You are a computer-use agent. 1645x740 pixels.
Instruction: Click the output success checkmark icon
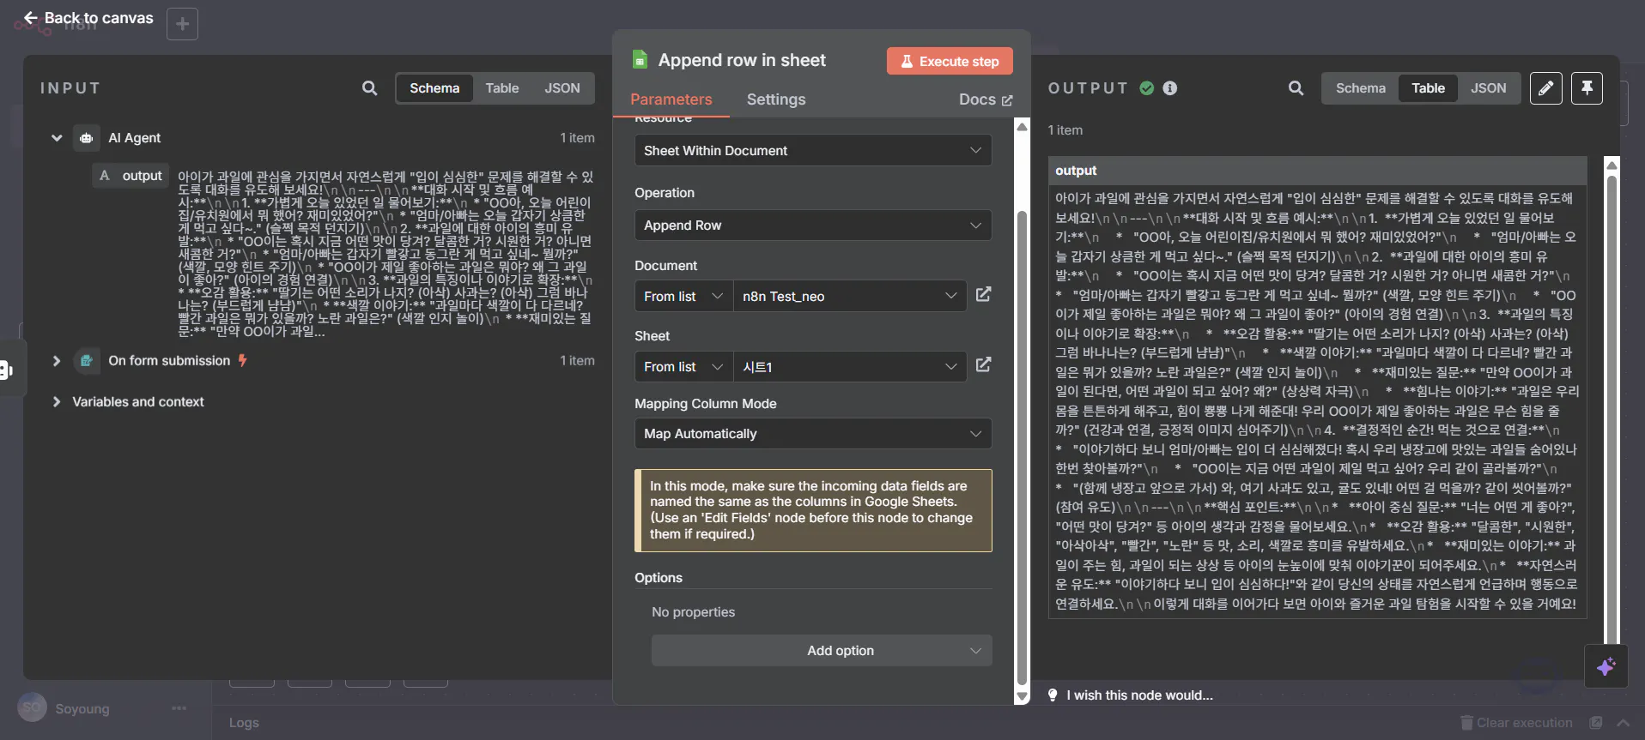(x=1146, y=87)
